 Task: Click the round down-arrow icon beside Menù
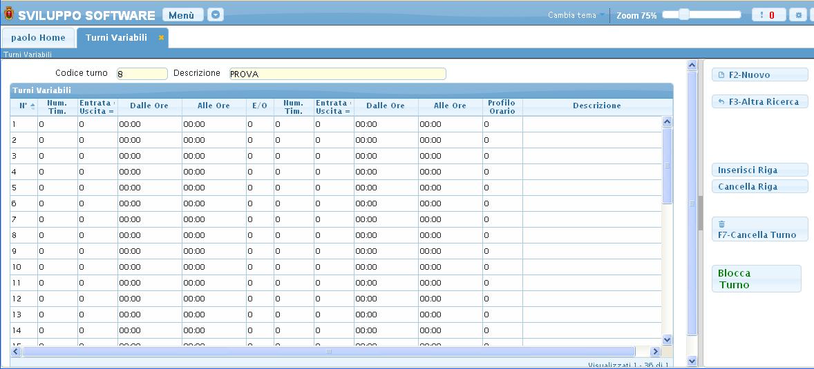216,14
